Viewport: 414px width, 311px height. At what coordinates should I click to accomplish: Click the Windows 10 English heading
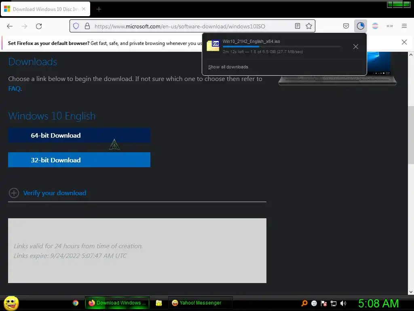point(52,116)
